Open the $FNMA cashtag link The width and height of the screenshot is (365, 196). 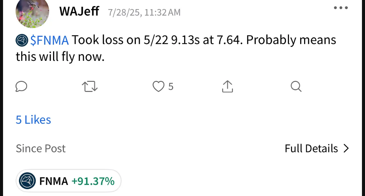49,40
